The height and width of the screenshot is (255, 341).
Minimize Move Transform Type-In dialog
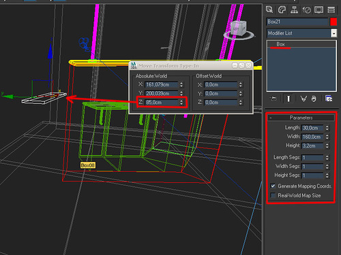tap(235, 65)
